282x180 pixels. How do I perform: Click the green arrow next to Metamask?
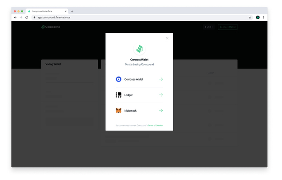[161, 110]
